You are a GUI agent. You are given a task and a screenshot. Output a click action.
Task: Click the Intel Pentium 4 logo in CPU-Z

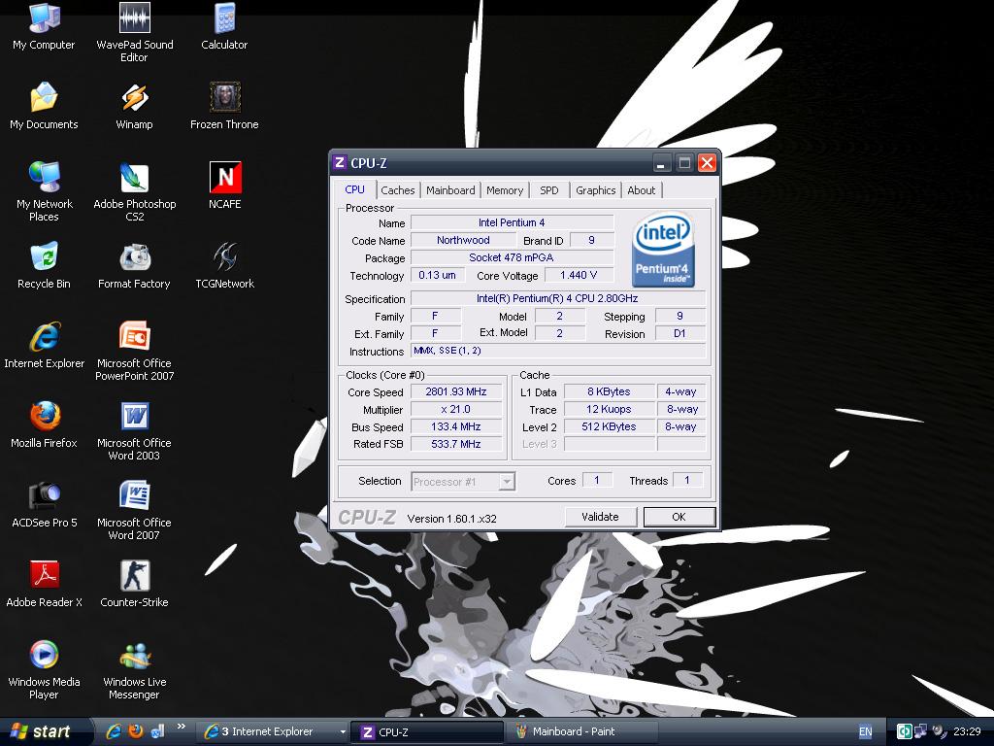[x=662, y=250]
